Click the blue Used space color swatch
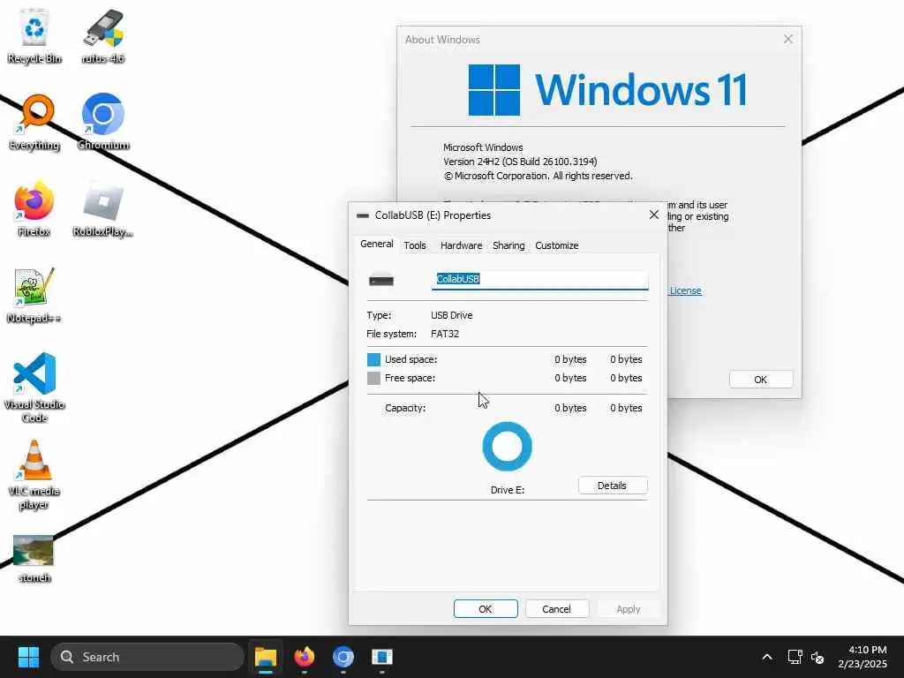Viewport: 904px width, 678px height. click(373, 360)
